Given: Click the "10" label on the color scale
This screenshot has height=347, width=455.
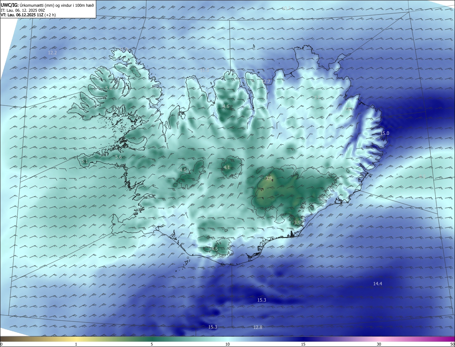Looking at the screenshot, I should pyautogui.click(x=227, y=344).
